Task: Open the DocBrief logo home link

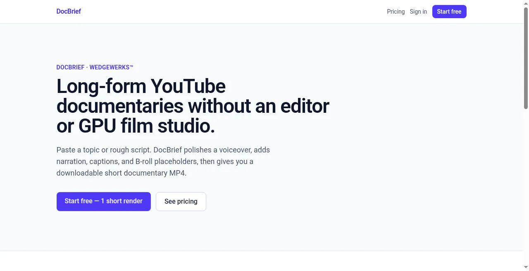Action: 69,12
